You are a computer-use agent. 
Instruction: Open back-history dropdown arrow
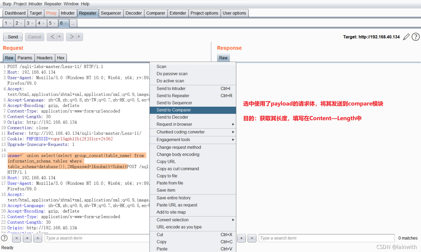click(x=60, y=37)
